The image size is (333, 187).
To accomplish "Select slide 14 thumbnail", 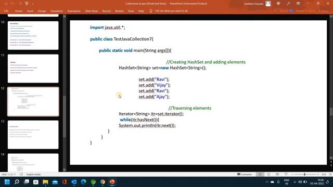I will (x=33, y=163).
